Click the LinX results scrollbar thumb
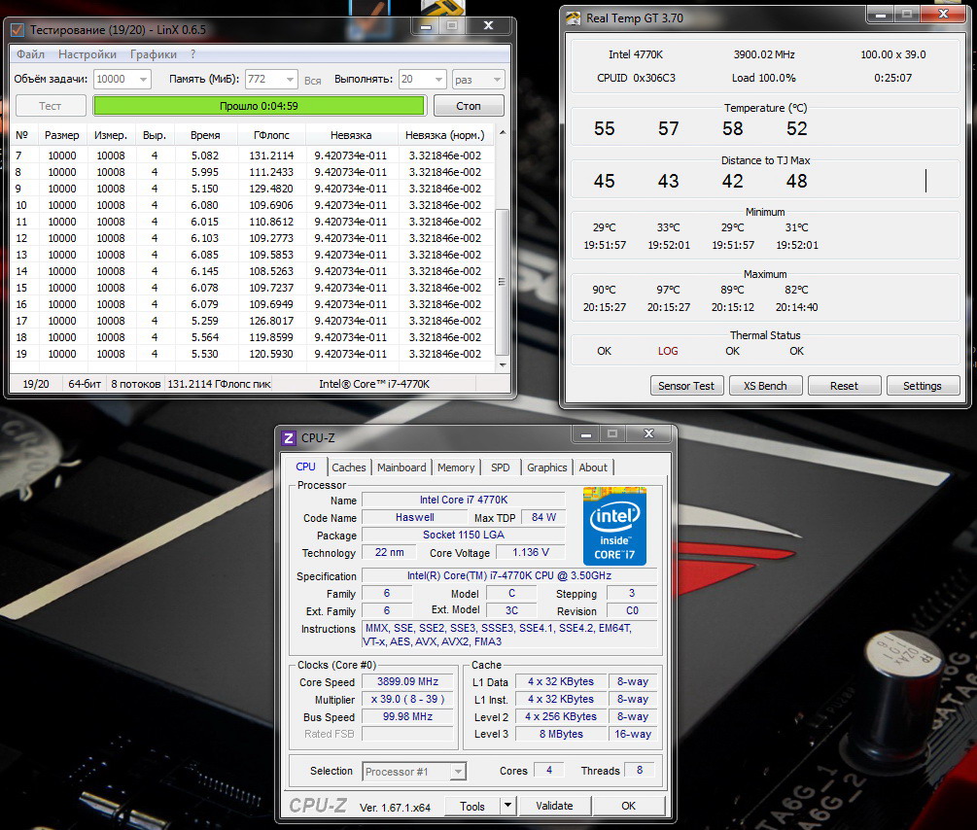The height and width of the screenshot is (830, 977). click(x=503, y=282)
